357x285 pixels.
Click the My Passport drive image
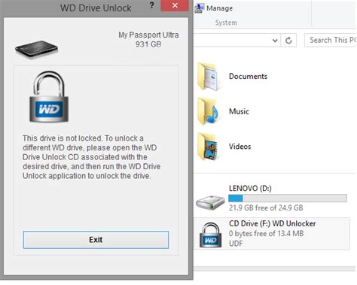[37, 49]
